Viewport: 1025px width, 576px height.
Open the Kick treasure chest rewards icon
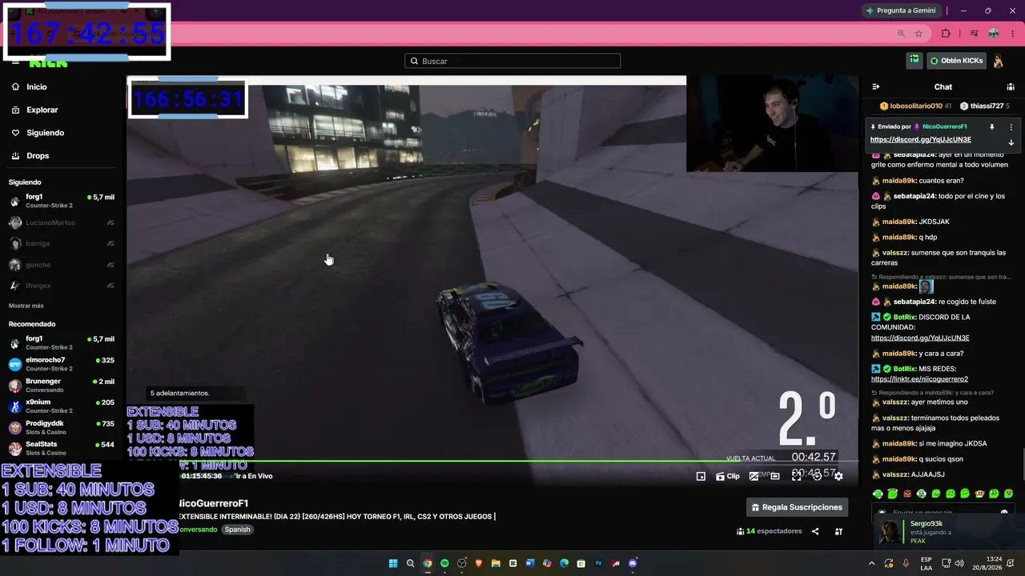(x=914, y=61)
